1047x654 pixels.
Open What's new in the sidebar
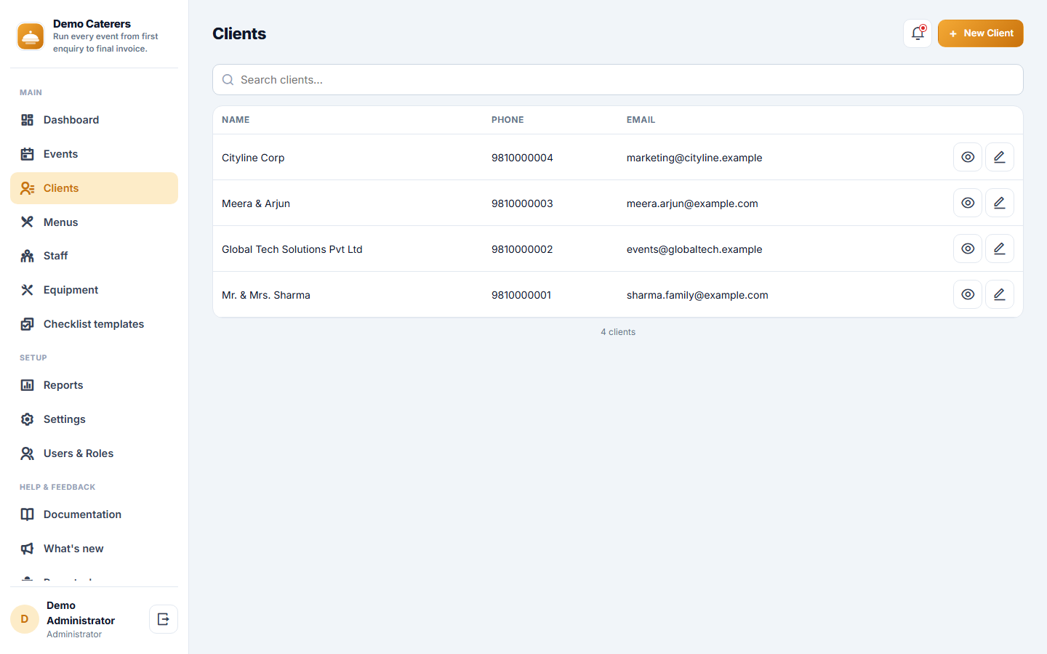click(94, 549)
